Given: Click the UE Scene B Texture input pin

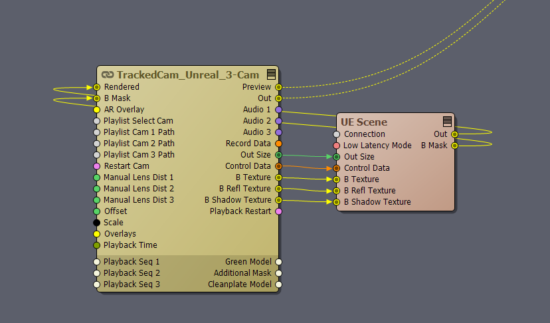Looking at the screenshot, I should click(x=336, y=179).
